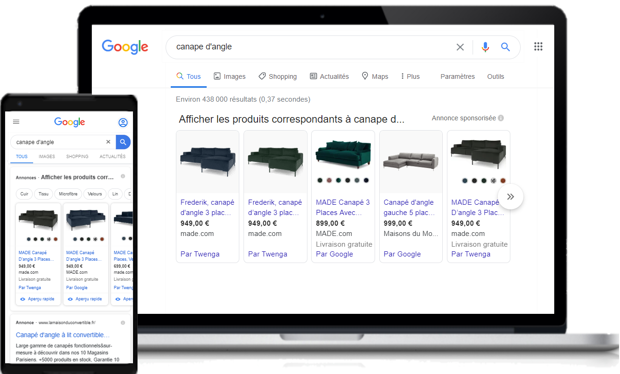Pick the rust-brown swatch on the phone's first card
The width and height of the screenshot is (620, 374).
(x=56, y=239)
